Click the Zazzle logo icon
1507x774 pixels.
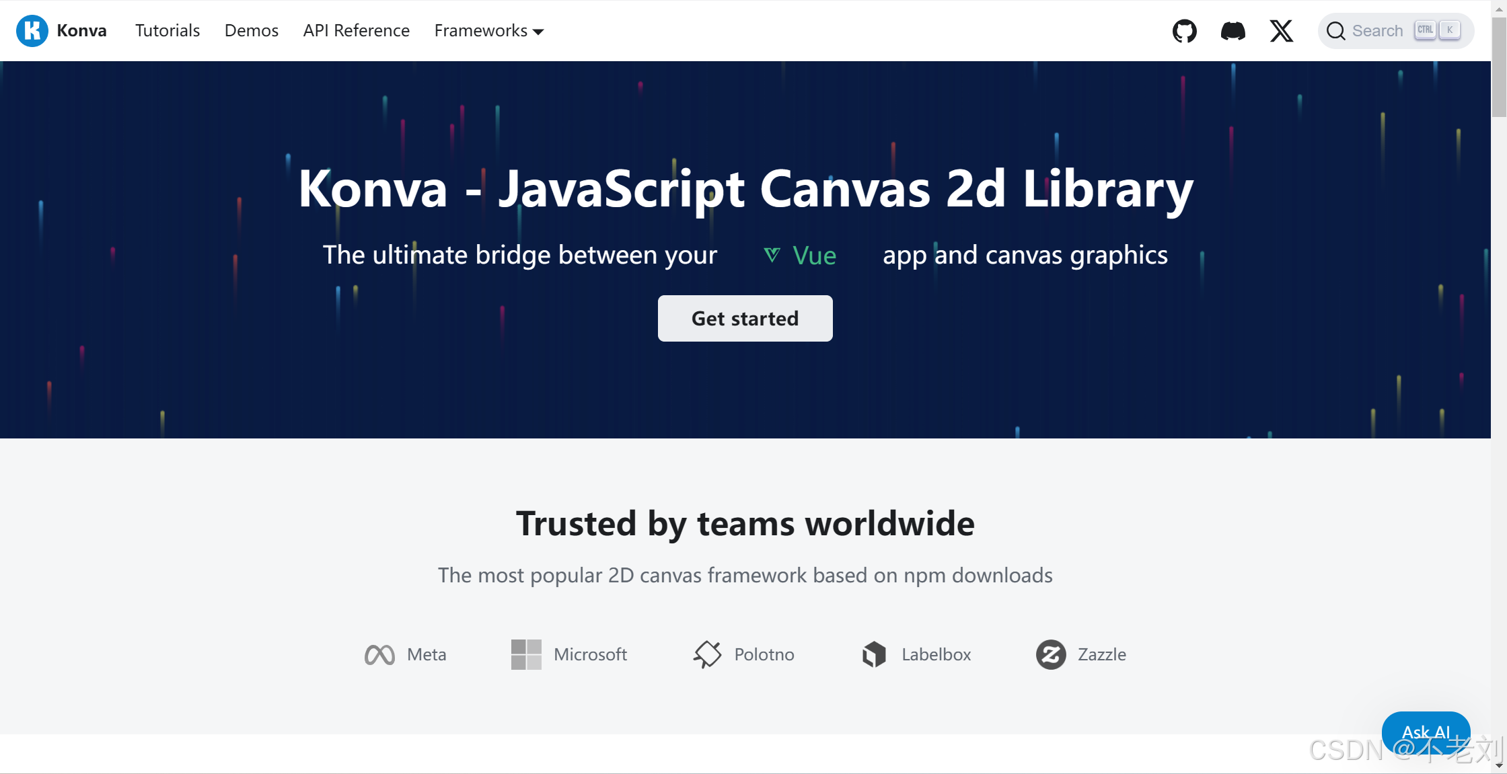click(x=1050, y=654)
